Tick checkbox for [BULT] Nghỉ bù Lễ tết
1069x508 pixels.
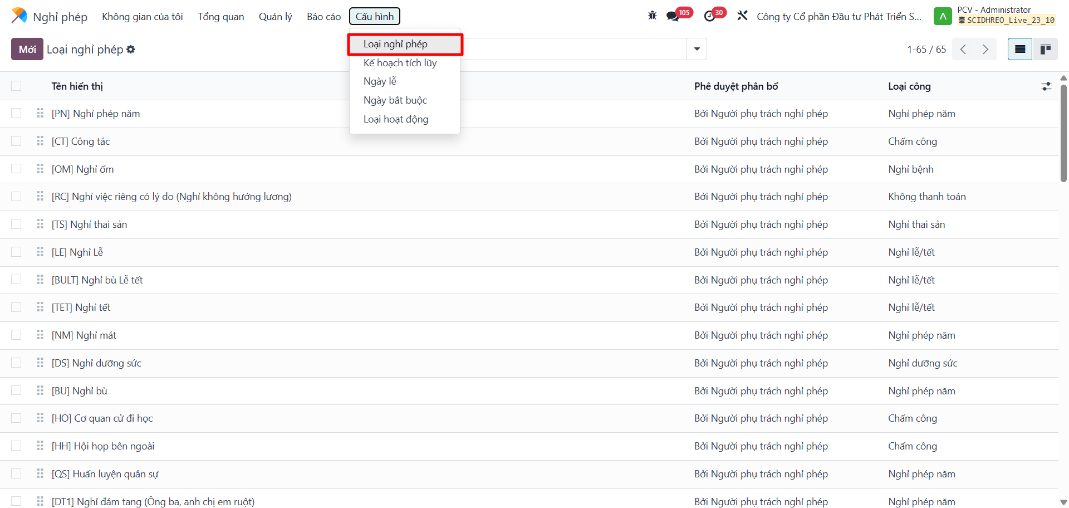(16, 280)
